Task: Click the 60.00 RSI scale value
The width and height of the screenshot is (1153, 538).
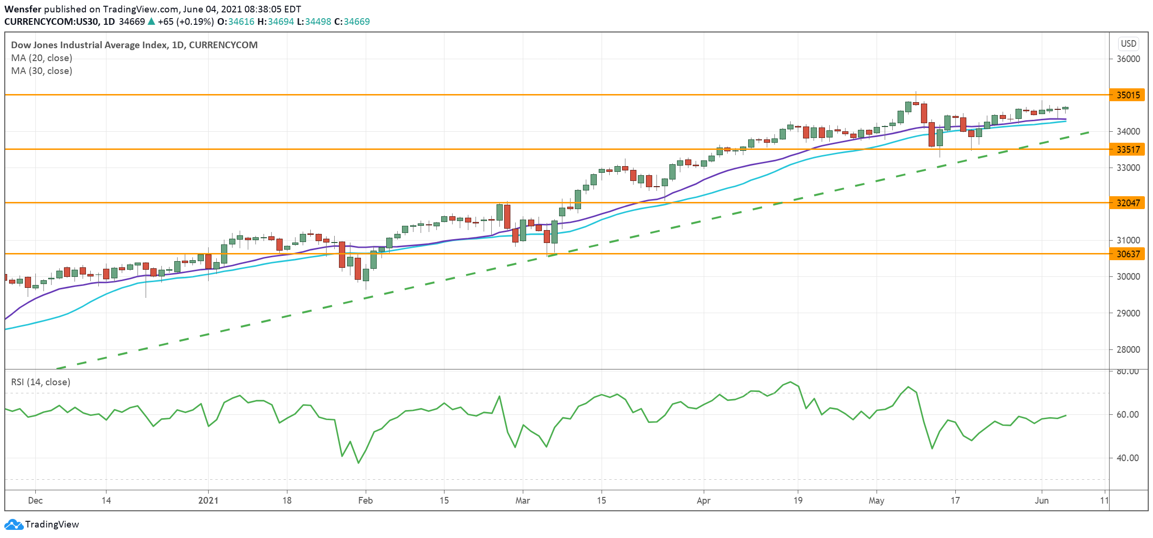Action: click(1127, 414)
